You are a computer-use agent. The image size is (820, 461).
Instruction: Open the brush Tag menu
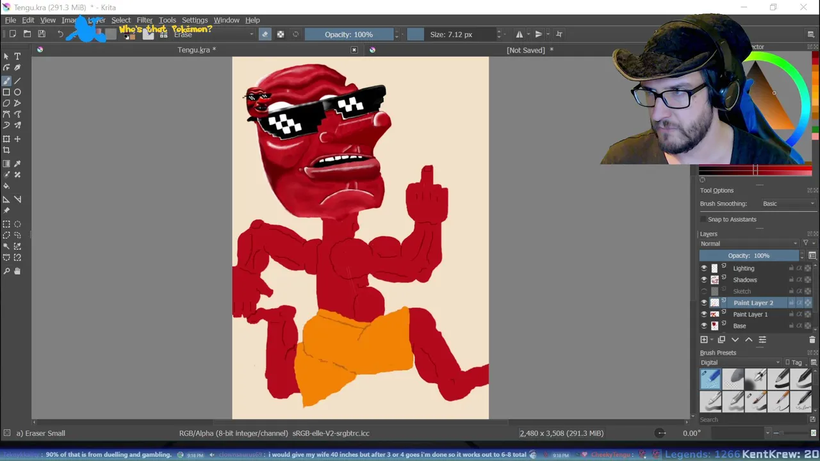794,362
